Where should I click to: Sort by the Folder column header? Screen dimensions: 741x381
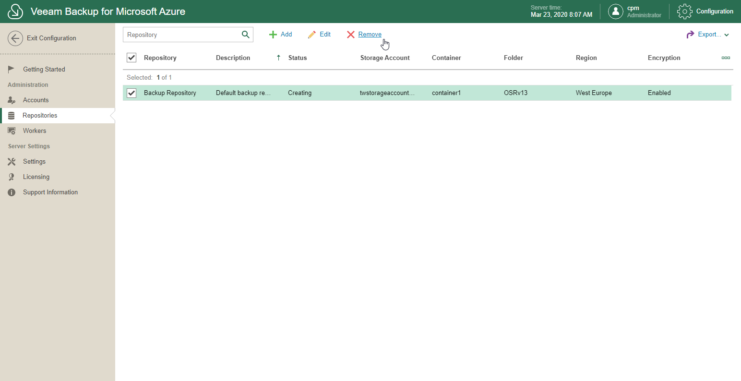click(x=514, y=58)
